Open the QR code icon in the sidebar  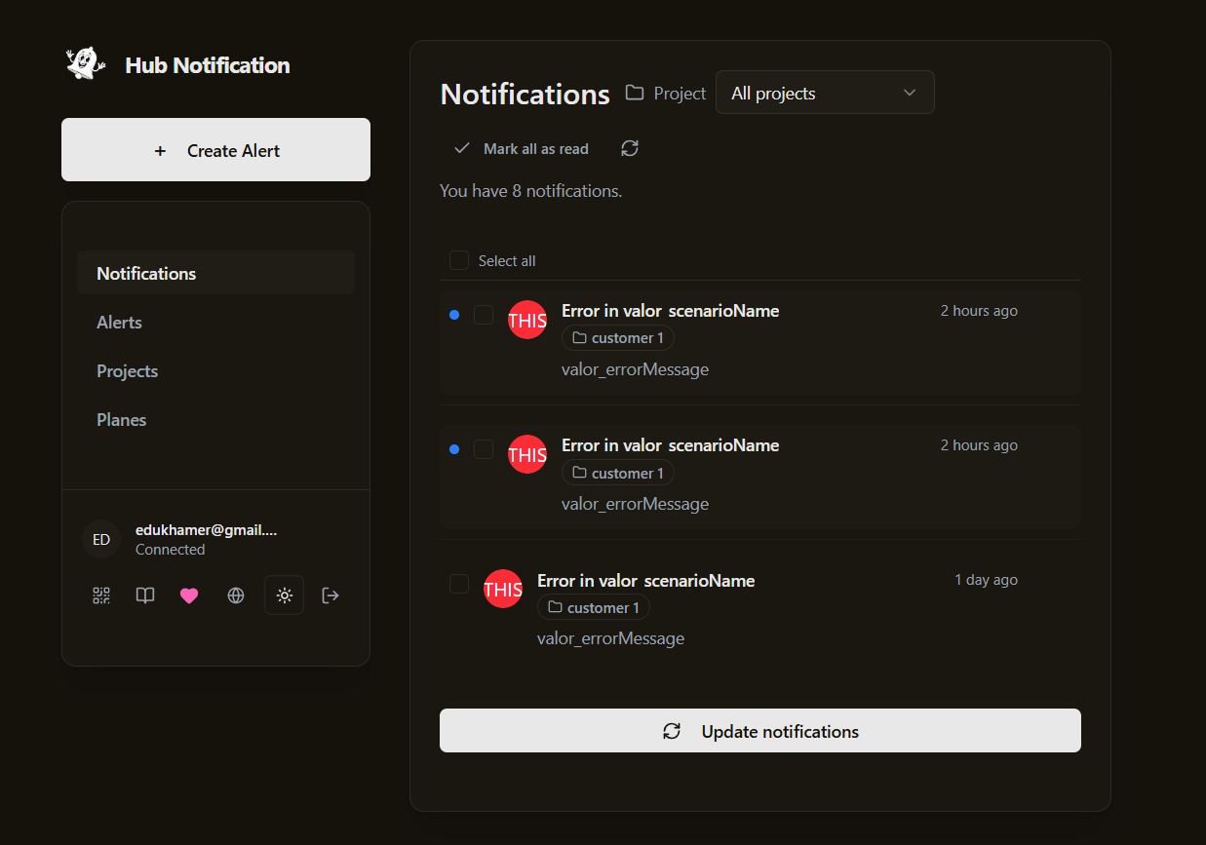(100, 595)
